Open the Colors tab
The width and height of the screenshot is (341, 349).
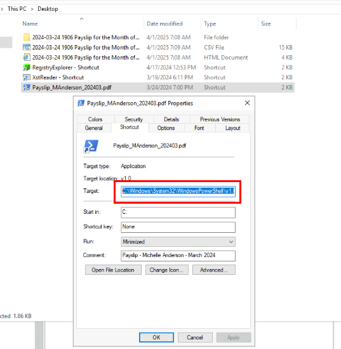(95, 119)
